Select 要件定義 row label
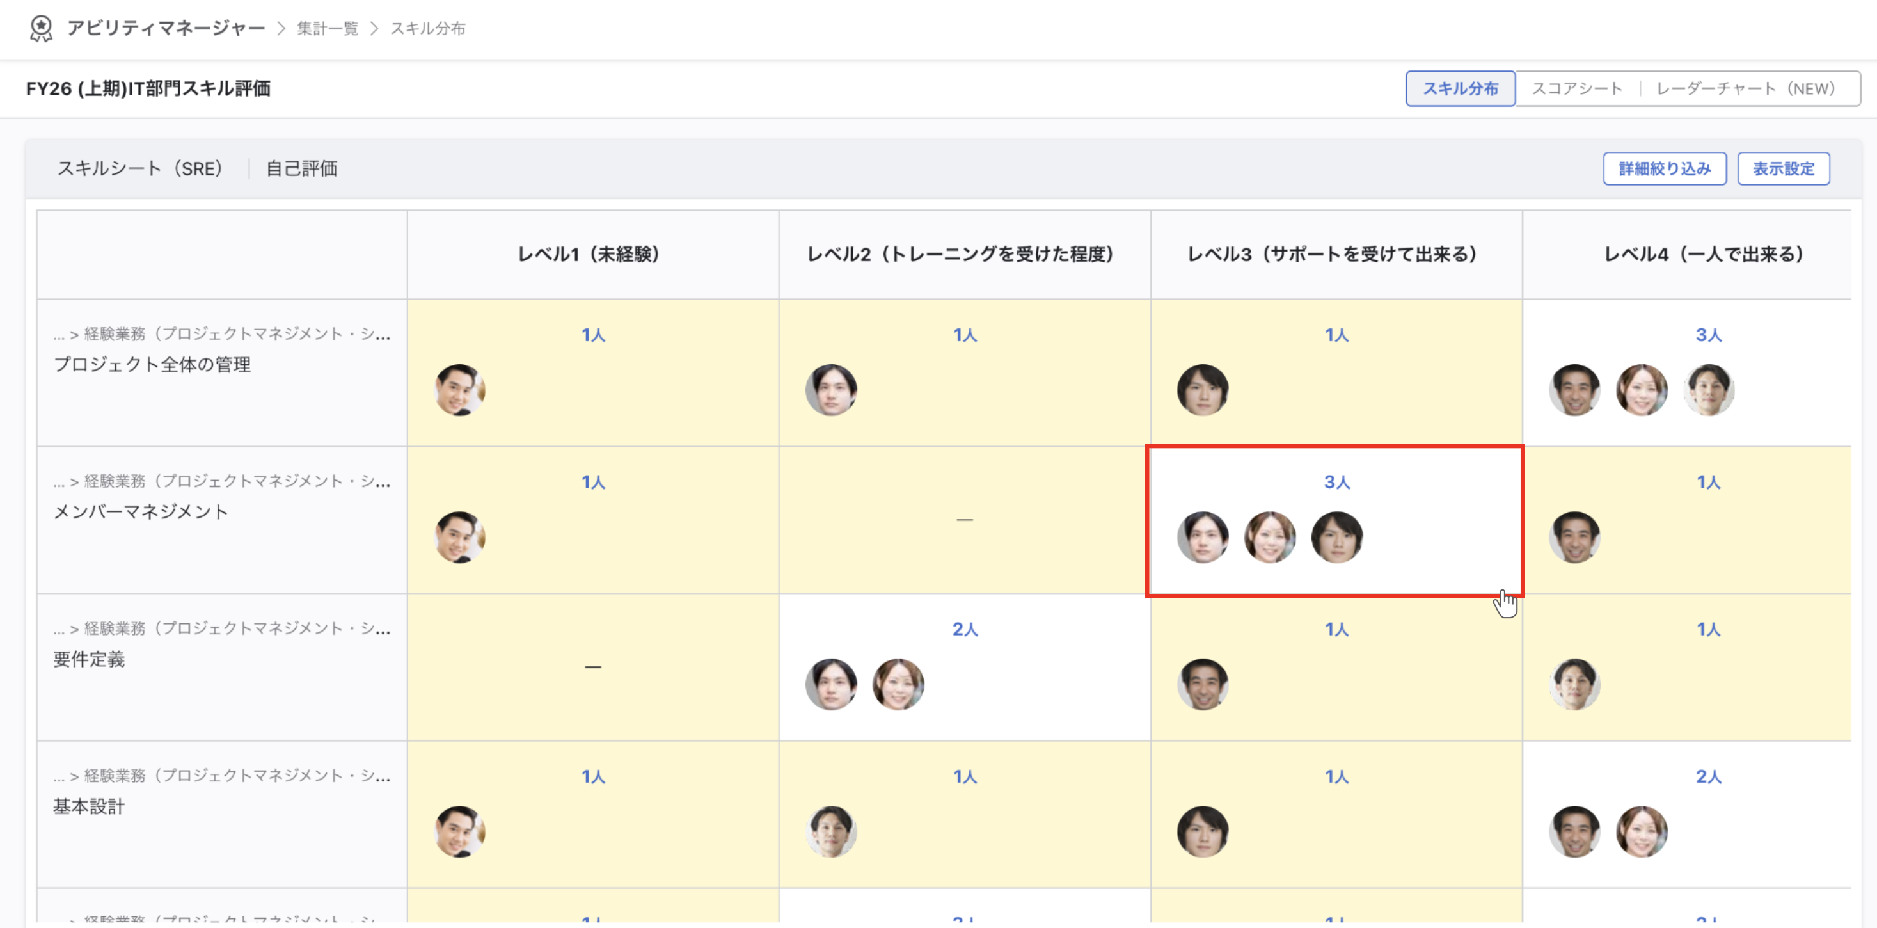The image size is (1877, 928). (x=89, y=659)
